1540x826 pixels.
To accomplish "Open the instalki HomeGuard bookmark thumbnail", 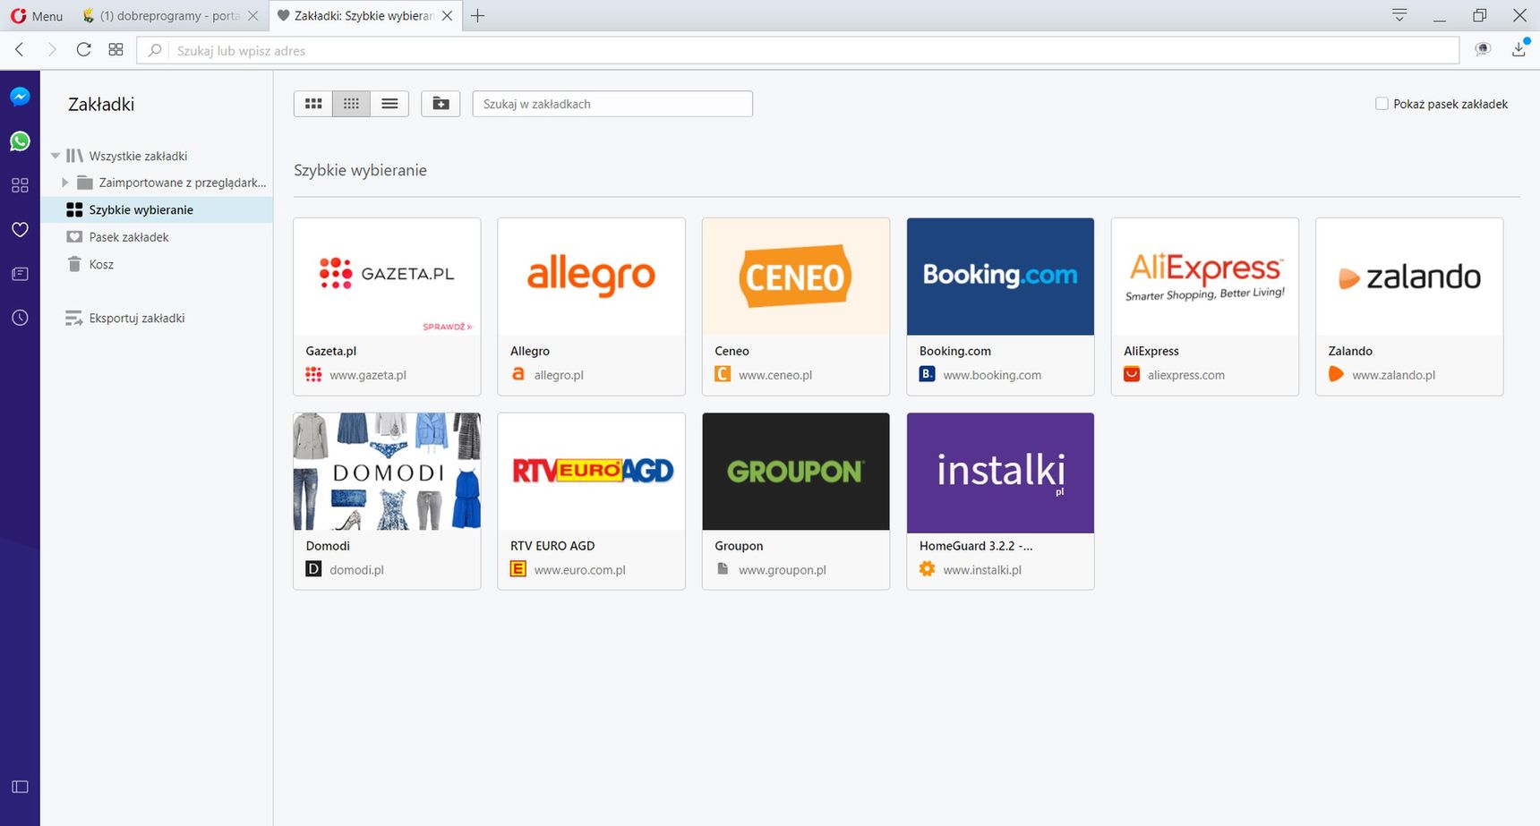I will (1000, 473).
